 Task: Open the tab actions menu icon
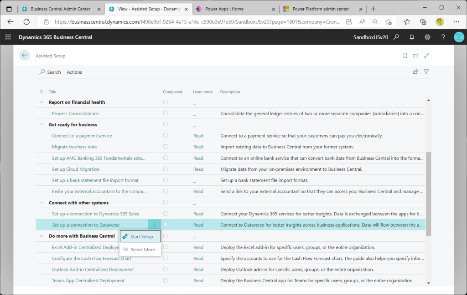(9, 9)
